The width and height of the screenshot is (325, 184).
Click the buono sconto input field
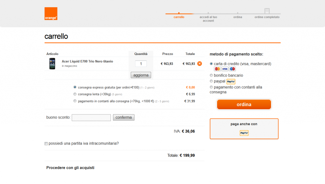(91, 117)
